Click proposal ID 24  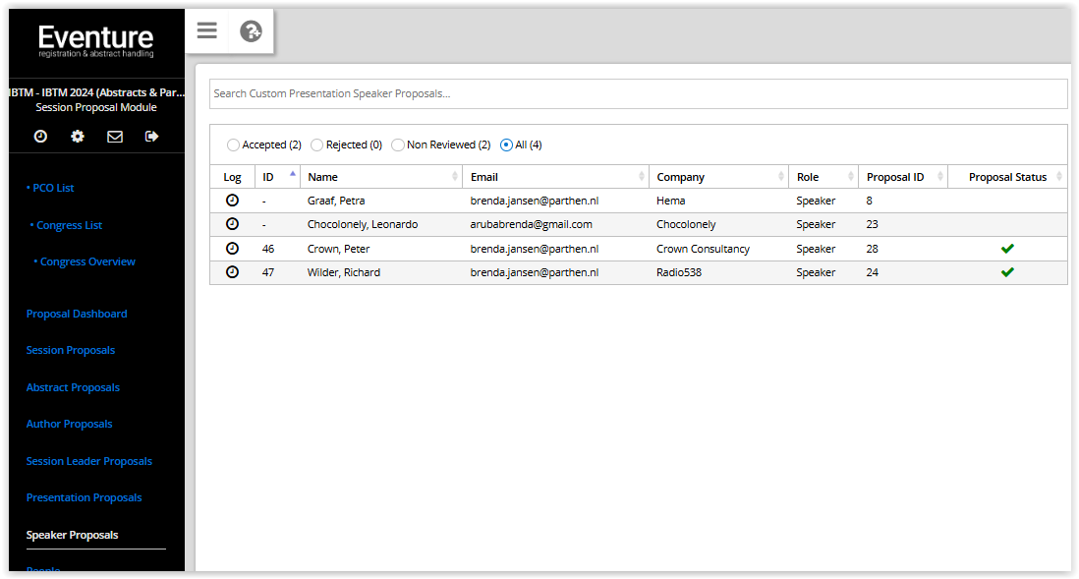pyautogui.click(x=872, y=272)
